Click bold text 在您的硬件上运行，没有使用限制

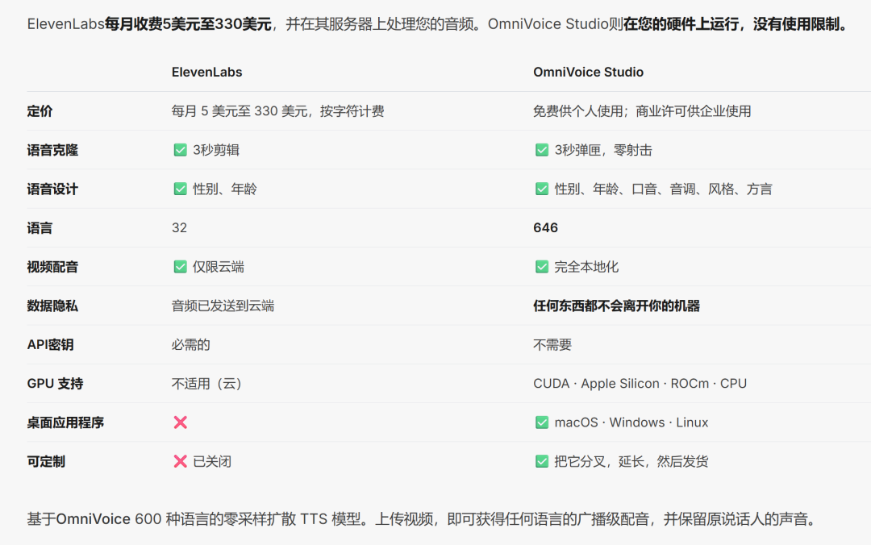pyautogui.click(x=736, y=24)
